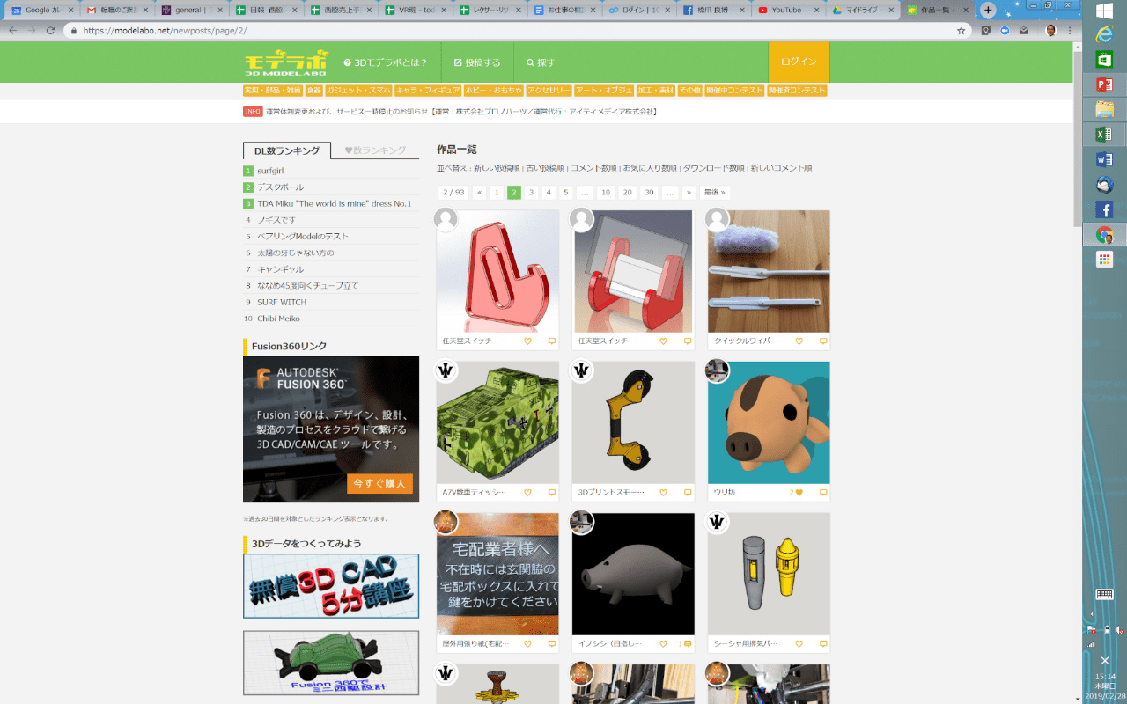Sort works by ダウンロード数順
Viewport: 1127px width, 704px height.
click(713, 168)
